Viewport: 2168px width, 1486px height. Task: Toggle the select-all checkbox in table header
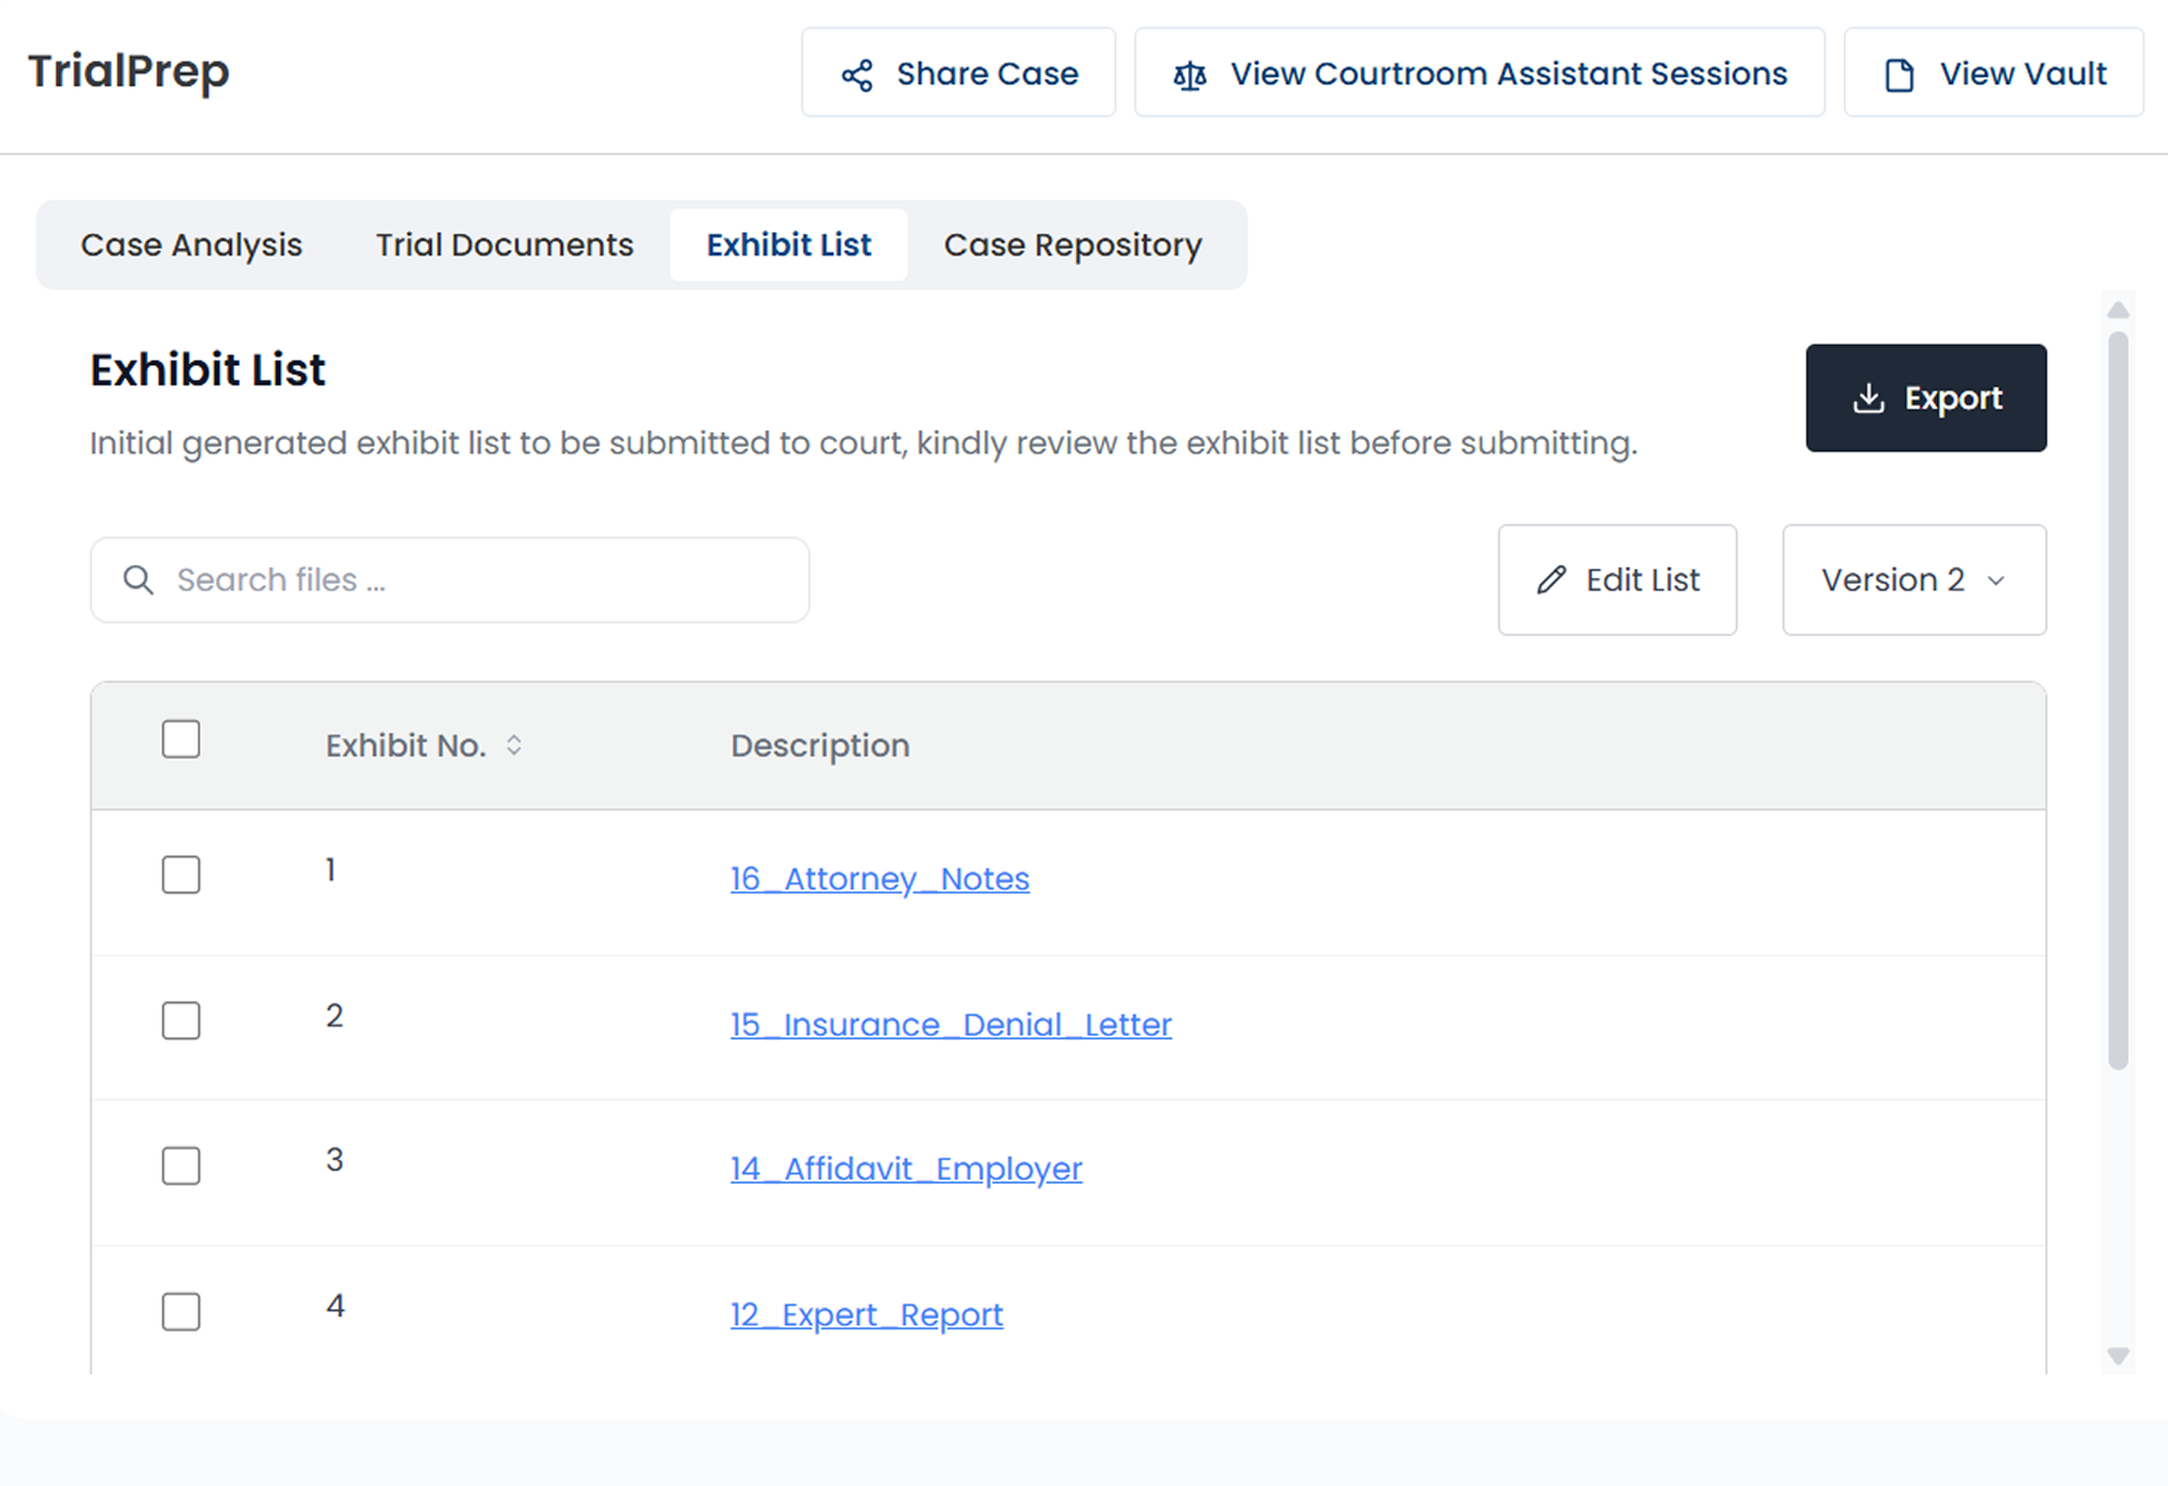[x=181, y=739]
